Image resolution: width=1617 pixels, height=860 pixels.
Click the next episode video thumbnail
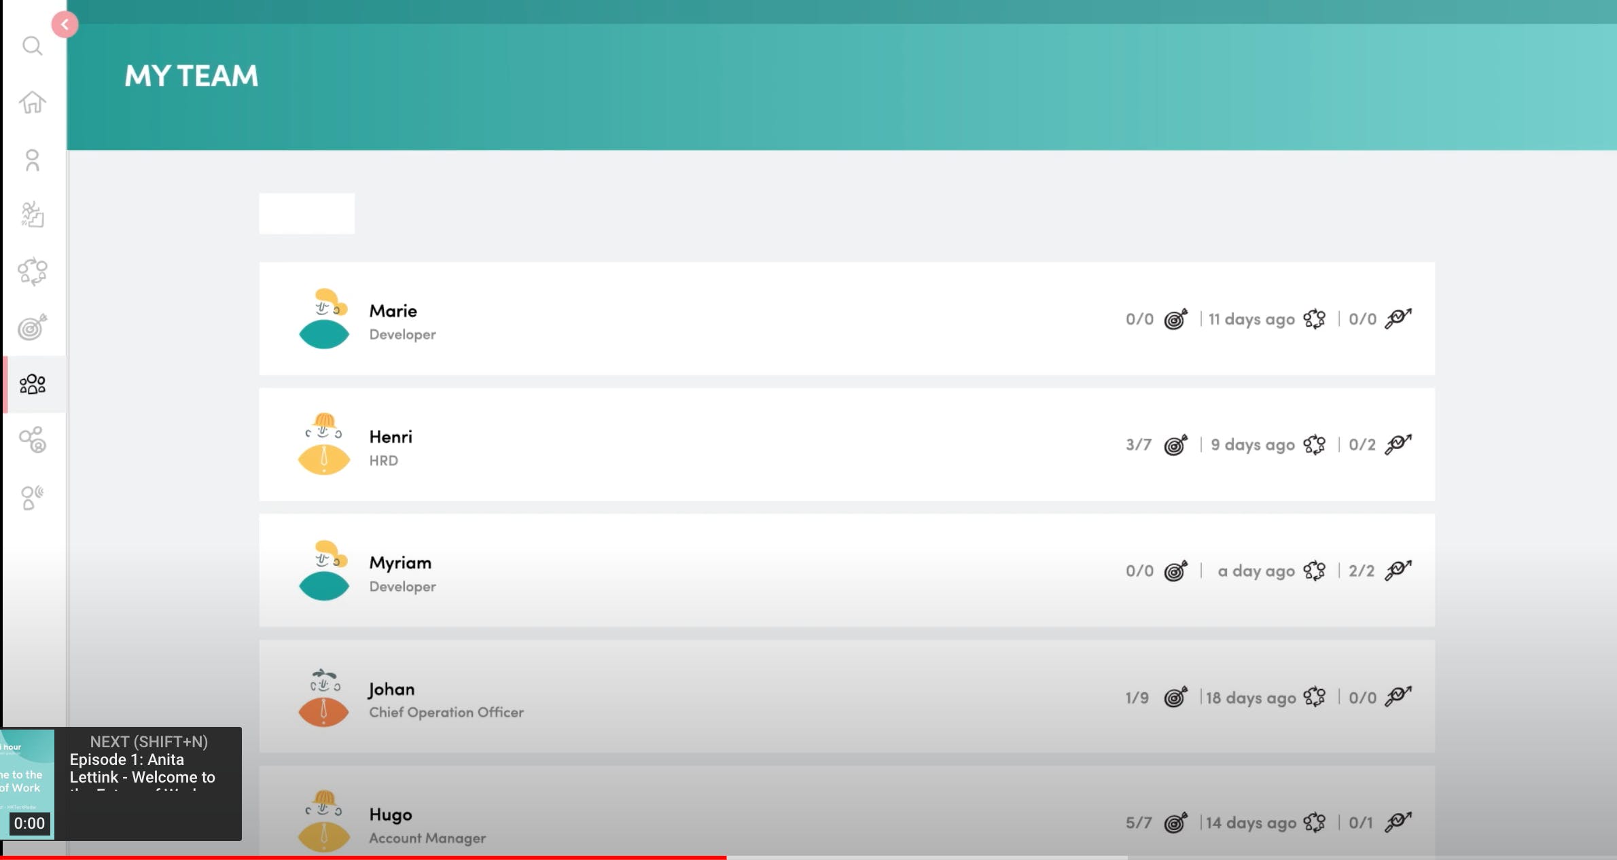[27, 783]
